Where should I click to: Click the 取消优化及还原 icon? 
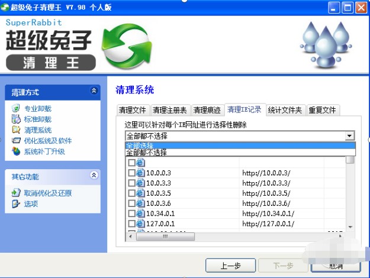click(16, 193)
